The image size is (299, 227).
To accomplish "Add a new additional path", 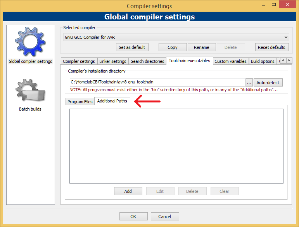I will (x=128, y=191).
